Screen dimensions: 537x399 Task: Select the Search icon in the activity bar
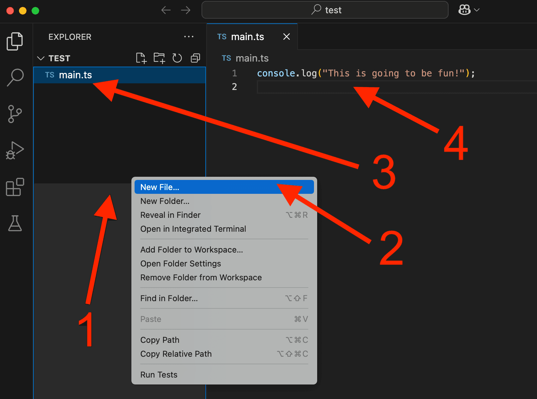(x=15, y=77)
